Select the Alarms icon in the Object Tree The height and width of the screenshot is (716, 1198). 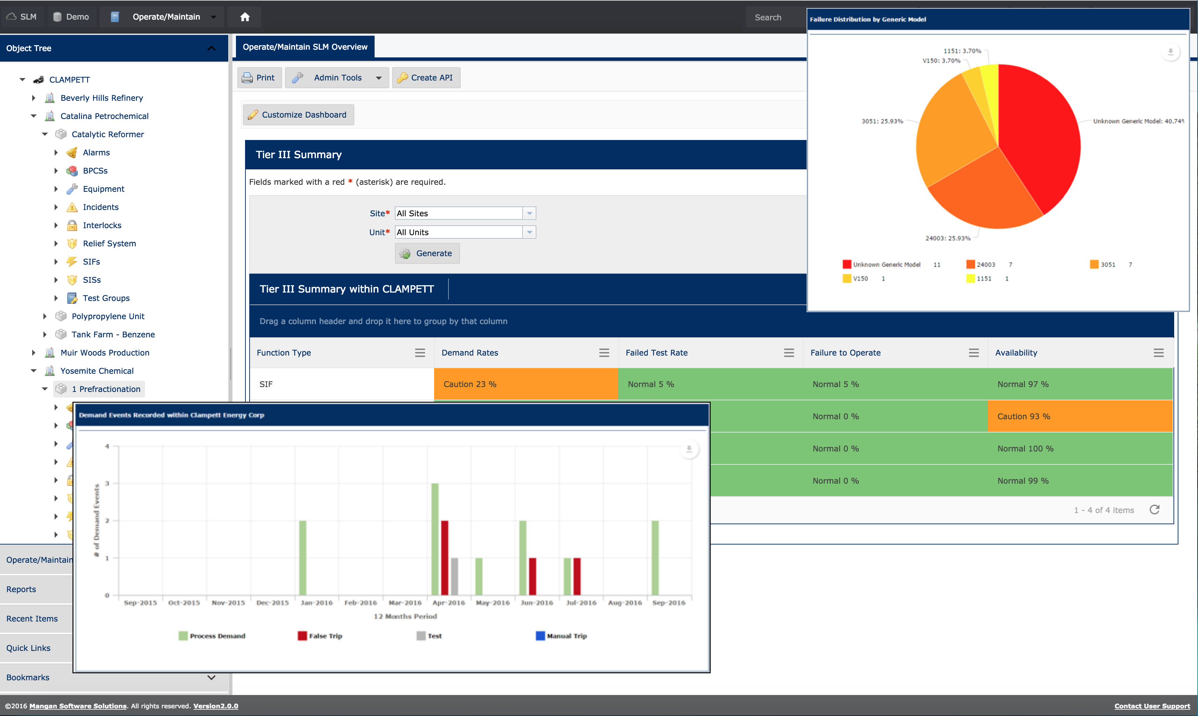(72, 153)
